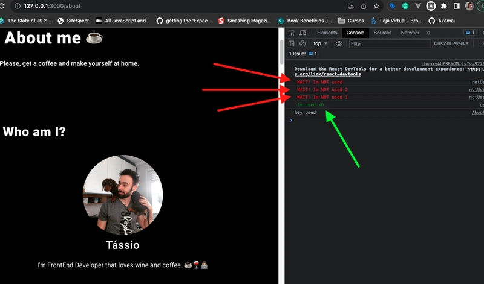Open the Akamai GitHub bookmark
The image size is (484, 284).
coord(445,20)
